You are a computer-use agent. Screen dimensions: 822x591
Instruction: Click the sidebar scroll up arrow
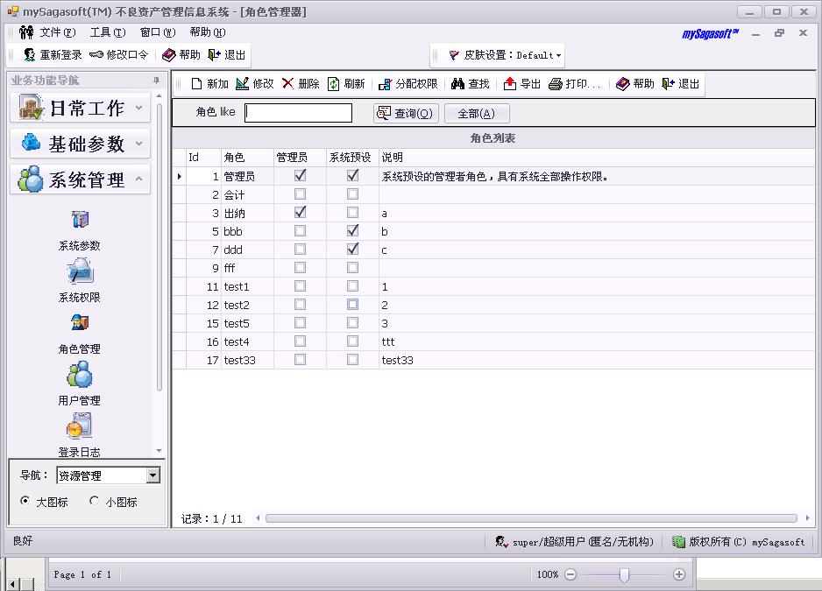[159, 97]
